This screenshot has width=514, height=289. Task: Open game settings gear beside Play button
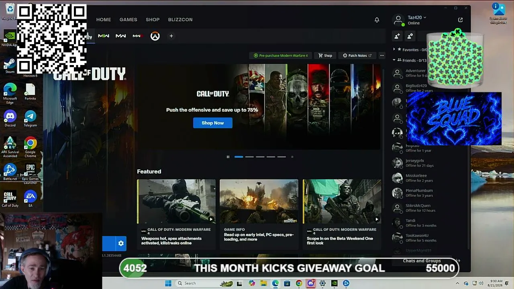point(121,243)
